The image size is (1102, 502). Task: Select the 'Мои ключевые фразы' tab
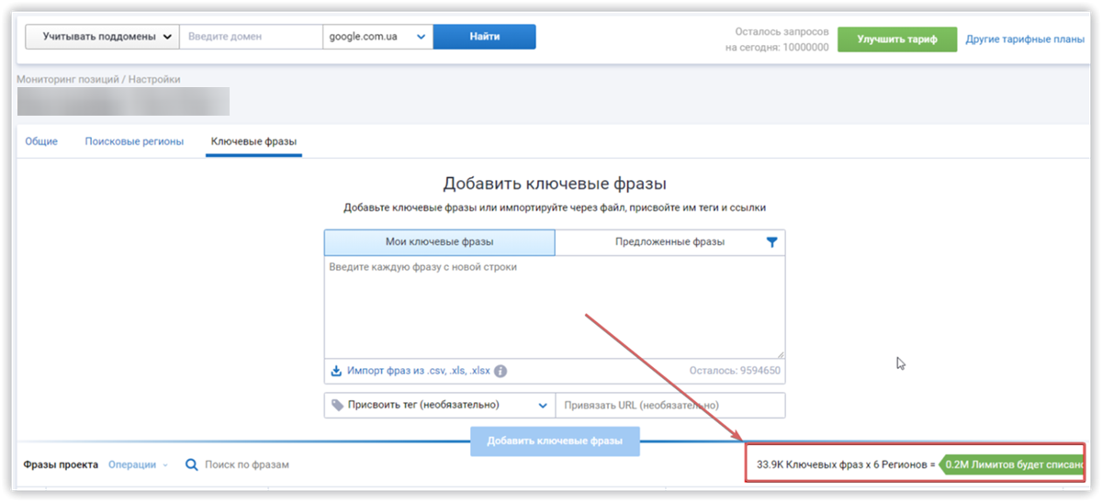440,242
